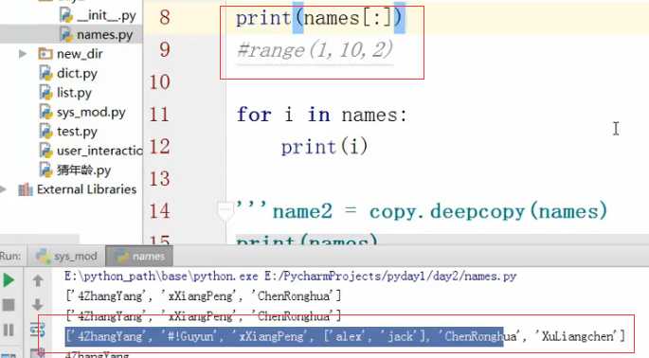Click the Python file icon beside __init__.py

click(x=66, y=15)
